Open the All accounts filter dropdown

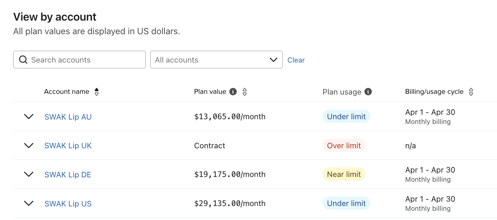(216, 59)
